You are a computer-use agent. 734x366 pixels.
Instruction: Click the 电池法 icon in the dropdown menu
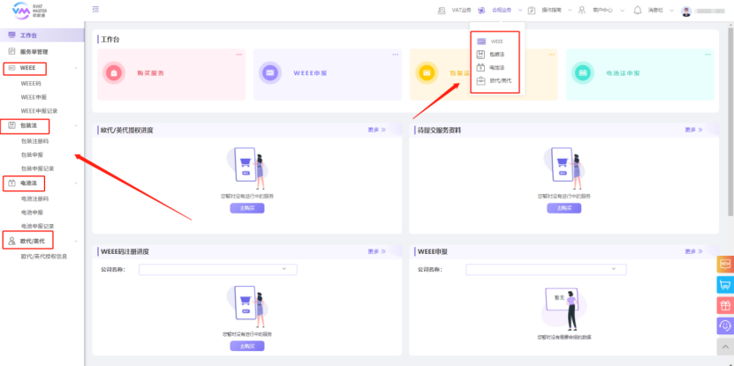pyautogui.click(x=481, y=67)
